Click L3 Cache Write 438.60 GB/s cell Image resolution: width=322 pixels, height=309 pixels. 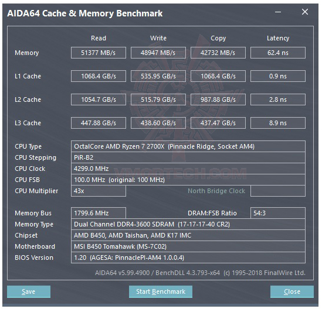[158, 123]
